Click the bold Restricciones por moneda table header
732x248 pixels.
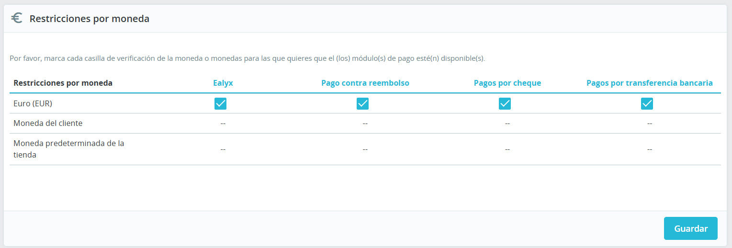(63, 83)
